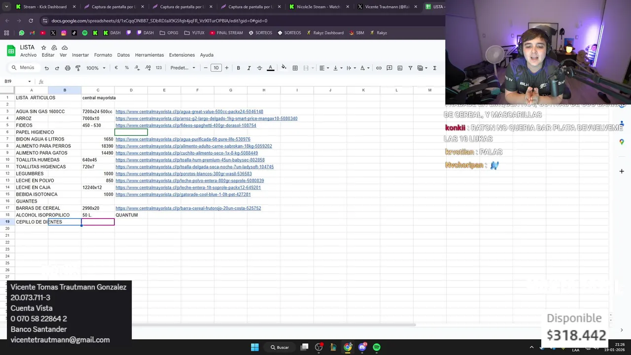
Task: Open the Instagram bookmark icon
Action: 64,33
